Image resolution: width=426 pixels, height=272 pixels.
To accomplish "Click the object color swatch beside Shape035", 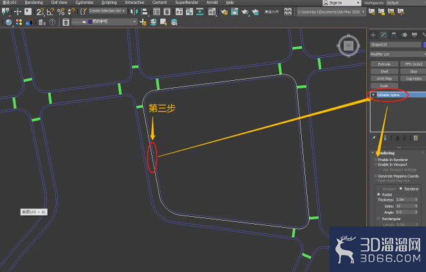I will [x=424, y=44].
